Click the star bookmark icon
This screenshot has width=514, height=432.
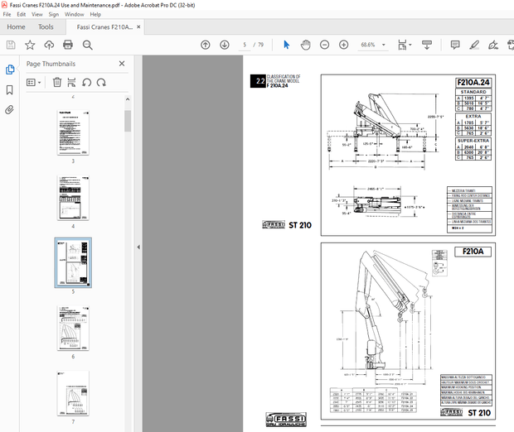[30, 45]
